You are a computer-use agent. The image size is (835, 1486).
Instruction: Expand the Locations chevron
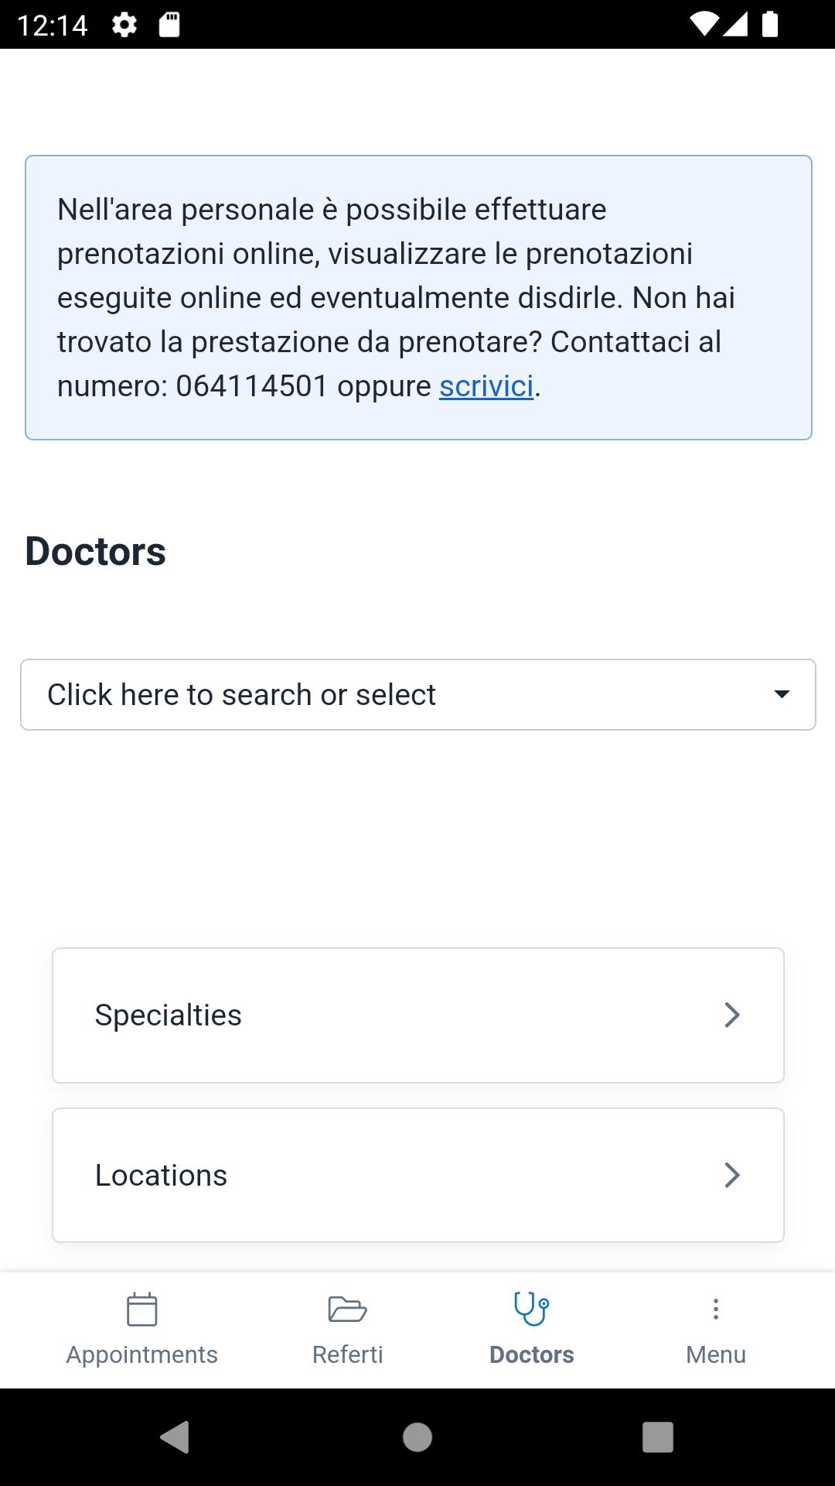[732, 1175]
